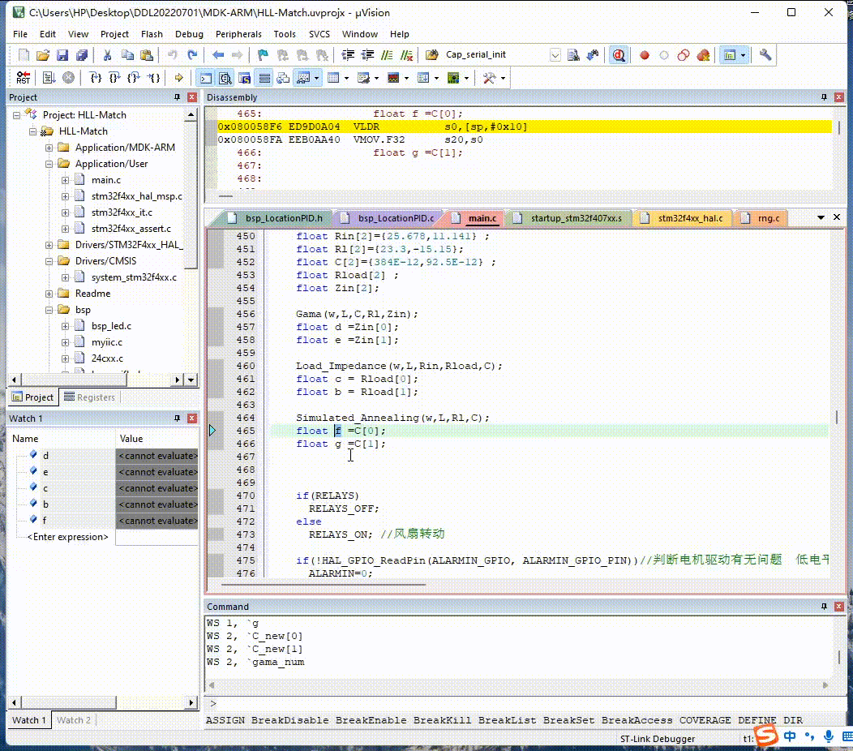Click the Show Next Statement arrow icon
This screenshot has width=853, height=751.
pos(179,78)
